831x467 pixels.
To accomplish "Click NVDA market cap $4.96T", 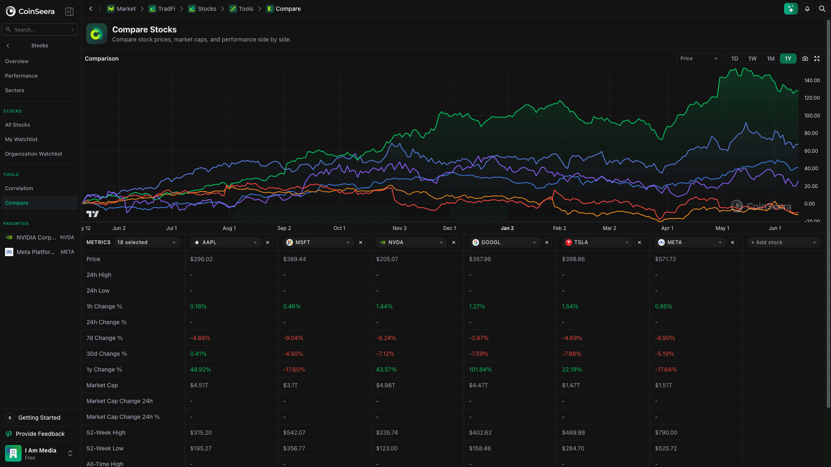I will [x=386, y=385].
